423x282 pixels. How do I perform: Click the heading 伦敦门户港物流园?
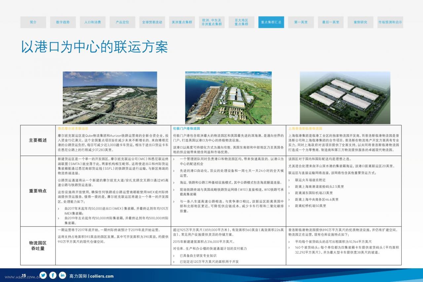coord(186,128)
